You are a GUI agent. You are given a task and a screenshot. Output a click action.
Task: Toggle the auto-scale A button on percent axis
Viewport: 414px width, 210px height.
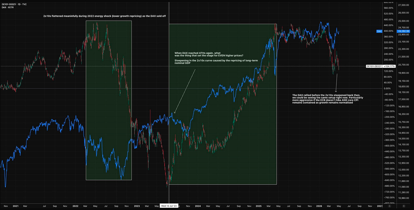point(390,206)
